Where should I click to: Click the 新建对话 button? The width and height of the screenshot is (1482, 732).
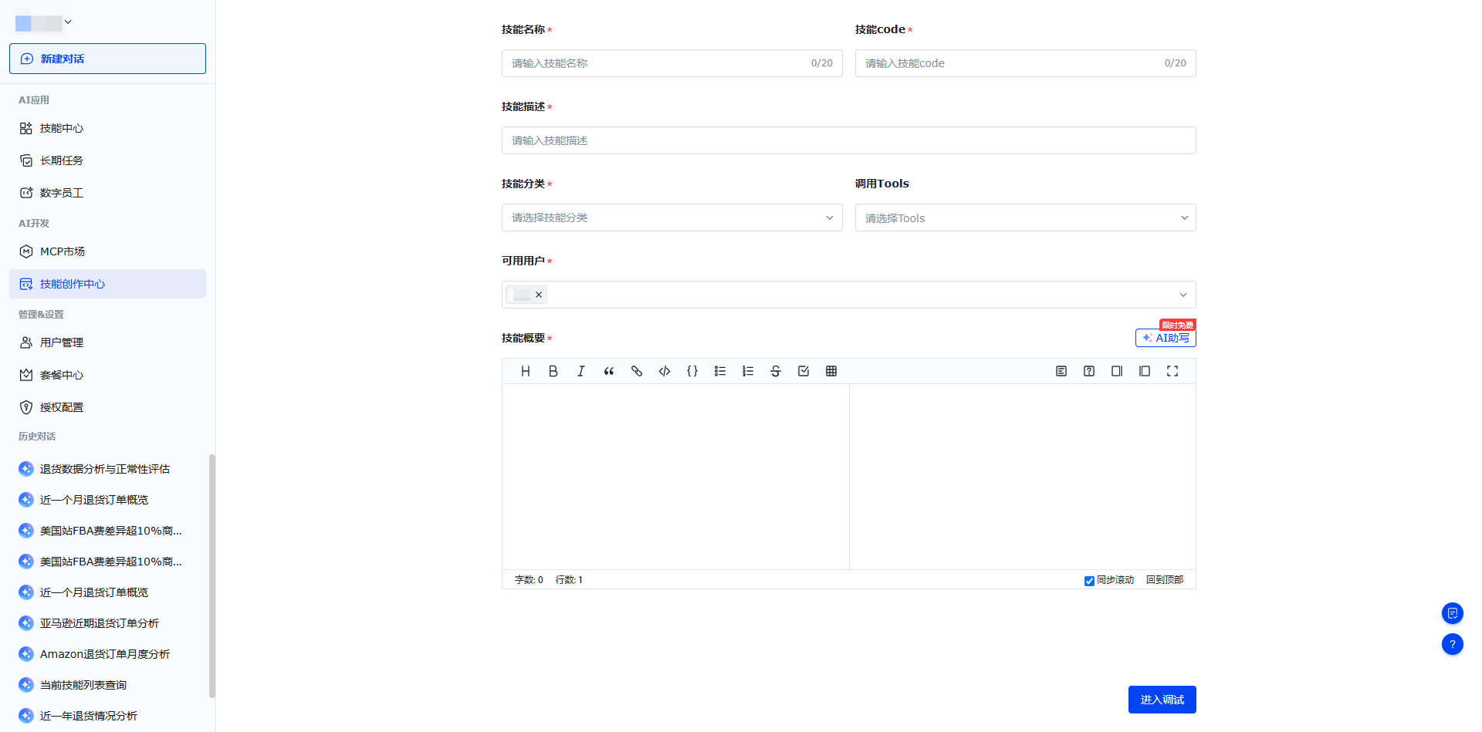(x=108, y=59)
